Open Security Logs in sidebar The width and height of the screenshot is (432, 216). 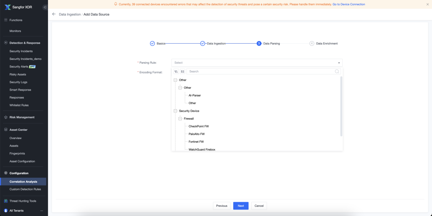18,82
